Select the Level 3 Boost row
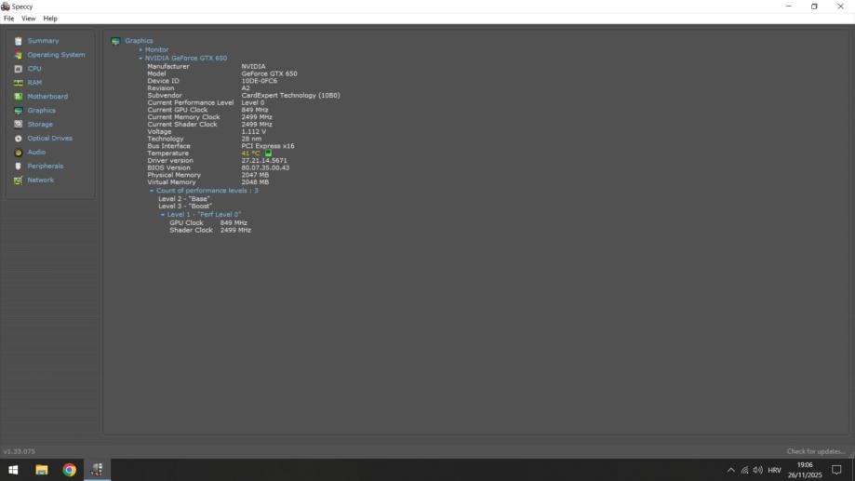 185,207
